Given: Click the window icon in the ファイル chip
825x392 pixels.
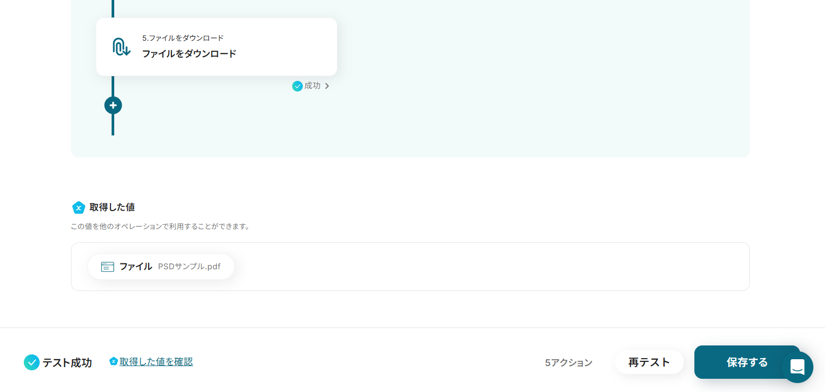Looking at the screenshot, I should coord(108,267).
